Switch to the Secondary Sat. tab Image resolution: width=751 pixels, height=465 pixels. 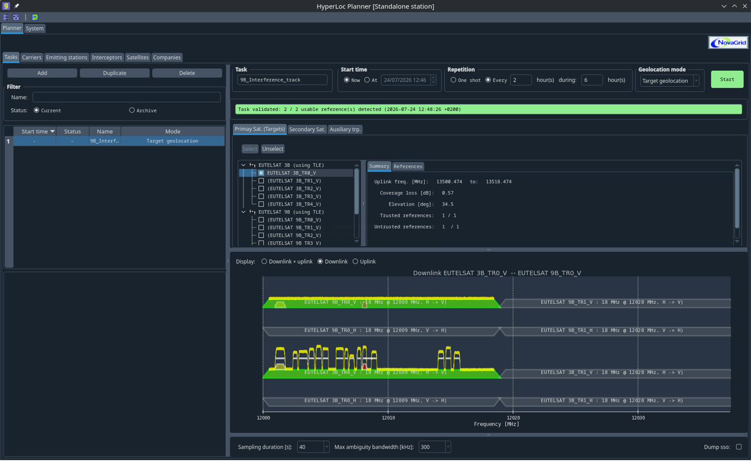[x=307, y=129]
